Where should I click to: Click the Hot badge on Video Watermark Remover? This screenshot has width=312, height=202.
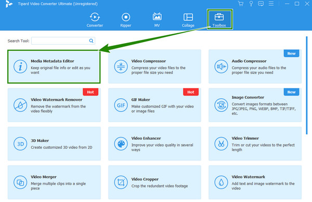coord(90,92)
